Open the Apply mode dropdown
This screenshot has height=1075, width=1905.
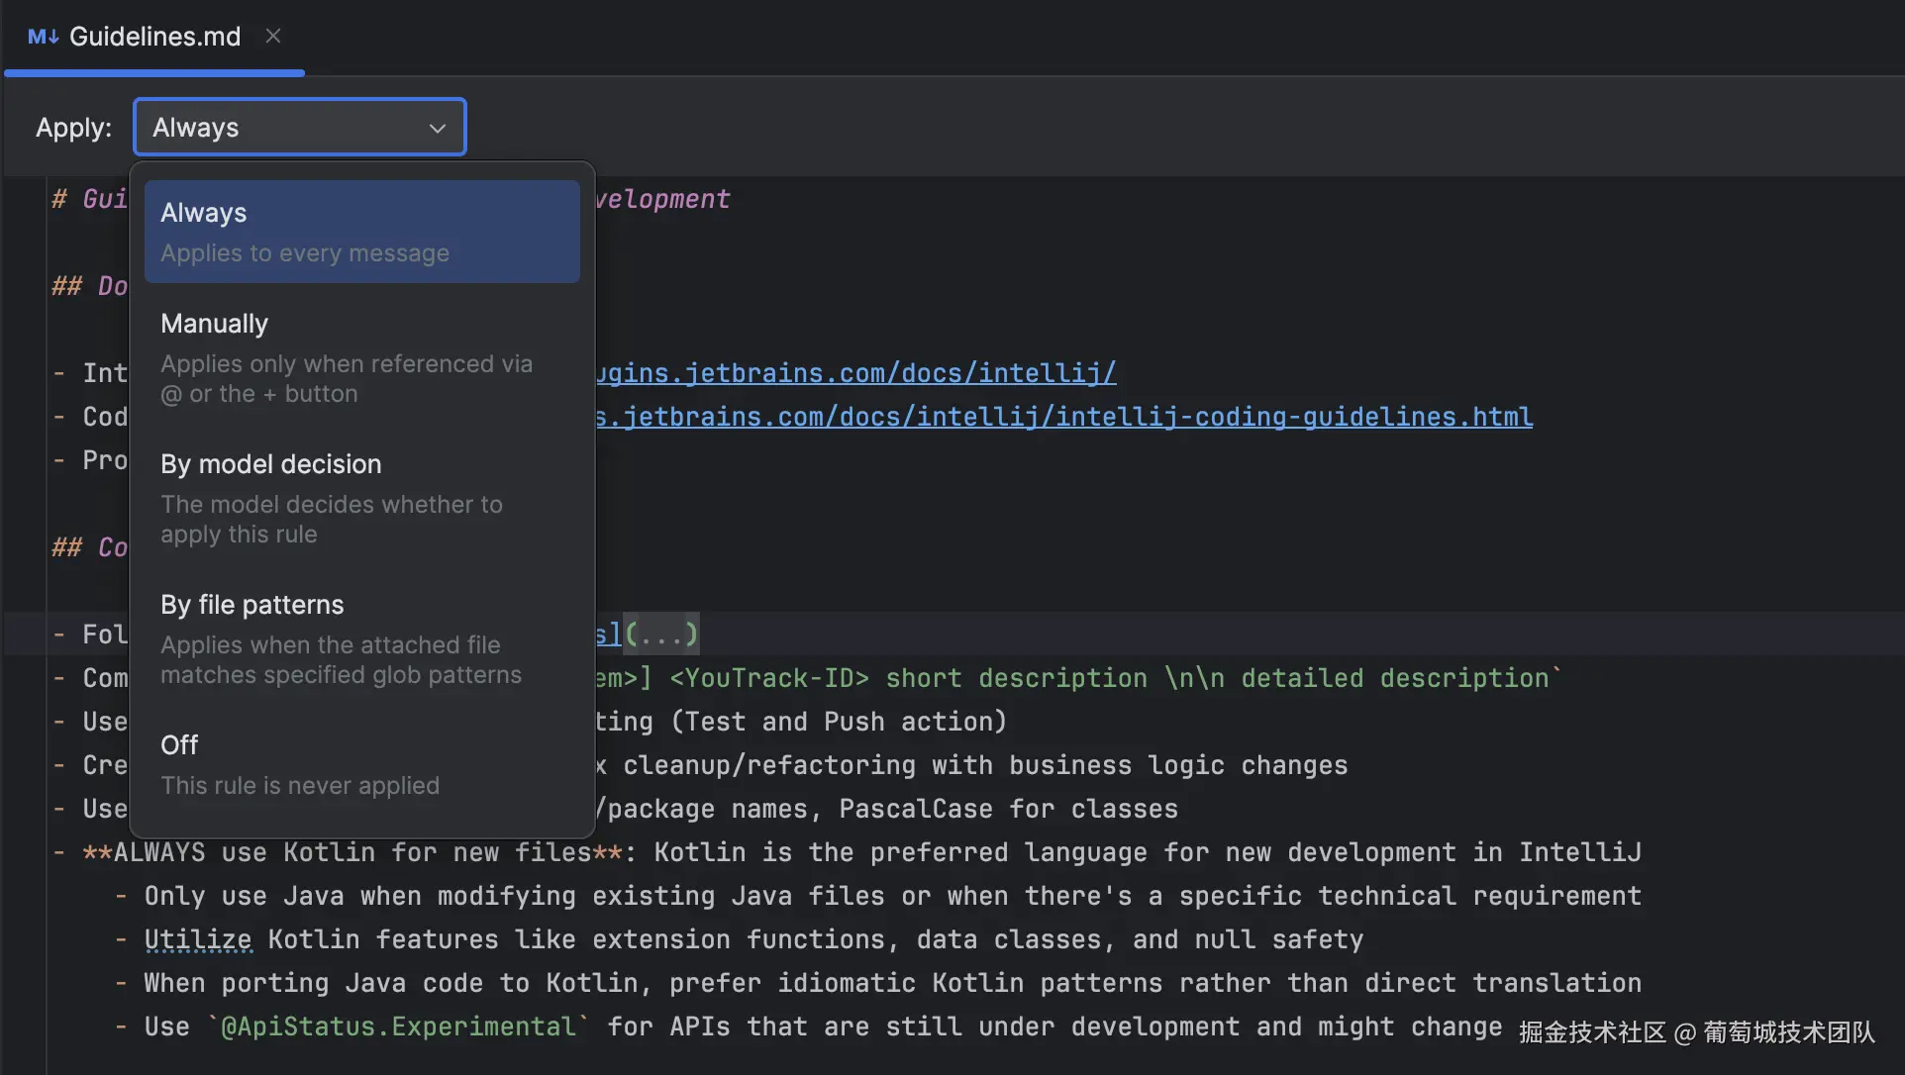(x=298, y=127)
